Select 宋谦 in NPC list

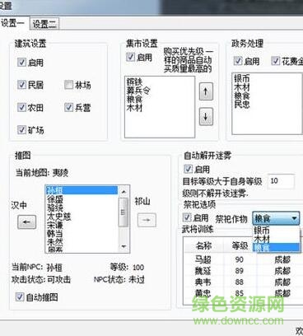click(x=82, y=226)
